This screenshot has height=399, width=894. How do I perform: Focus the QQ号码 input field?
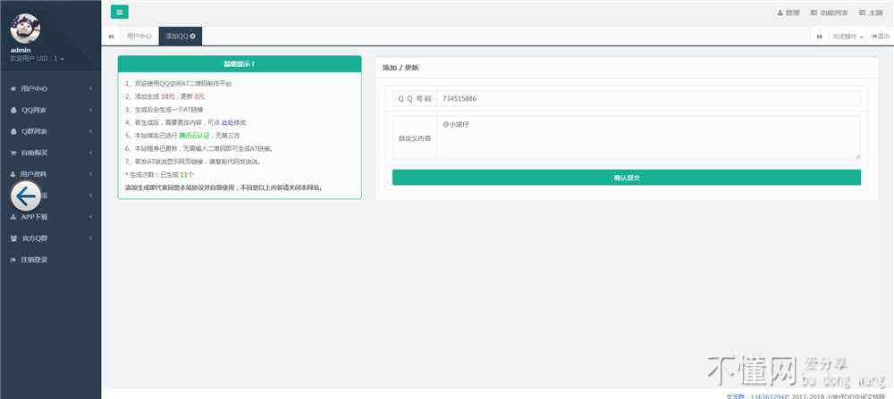pos(648,98)
